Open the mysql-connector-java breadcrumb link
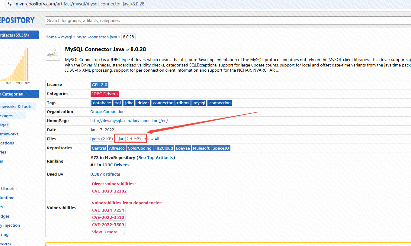 tap(97, 37)
